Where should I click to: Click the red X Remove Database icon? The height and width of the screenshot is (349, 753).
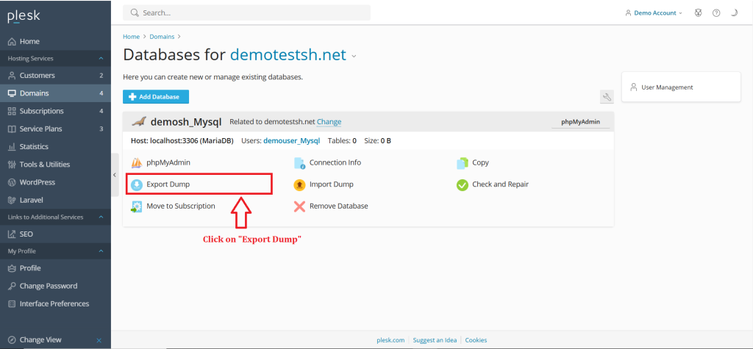coord(300,206)
